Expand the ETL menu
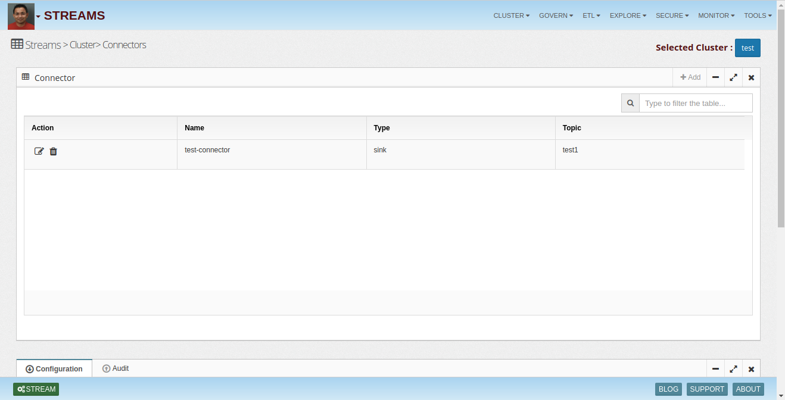This screenshot has width=785, height=400. point(591,15)
